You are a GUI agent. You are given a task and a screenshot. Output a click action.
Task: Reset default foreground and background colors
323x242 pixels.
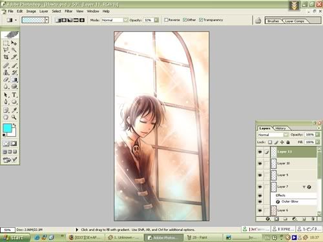coord(4,135)
